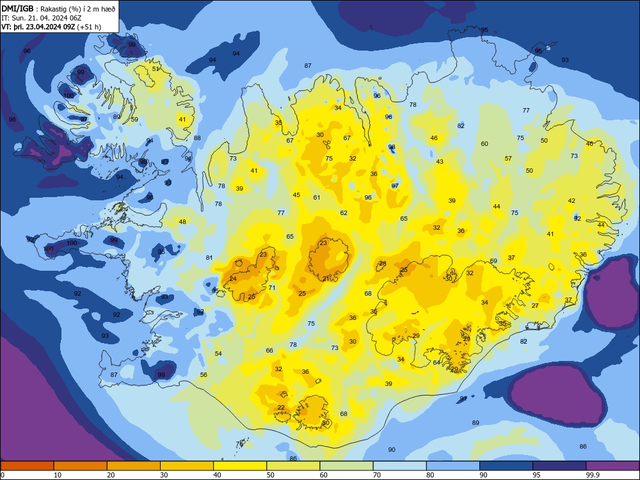Click the map value '27'

(535, 305)
